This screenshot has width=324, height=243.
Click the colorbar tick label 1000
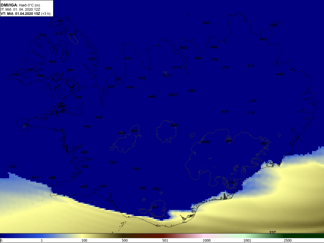pyautogui.click(x=207, y=240)
